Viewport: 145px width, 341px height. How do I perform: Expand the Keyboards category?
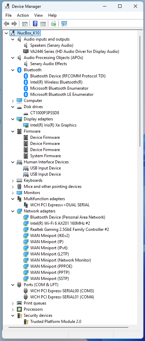[13, 180]
